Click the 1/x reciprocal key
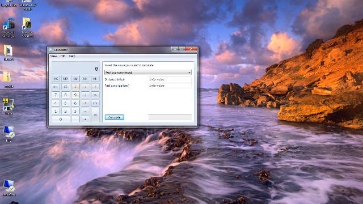Image resolution: width=363 pixels, height=204 pixels. 95,103
